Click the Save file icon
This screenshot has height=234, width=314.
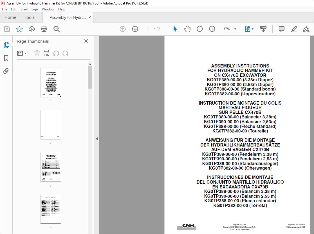pos(7,29)
